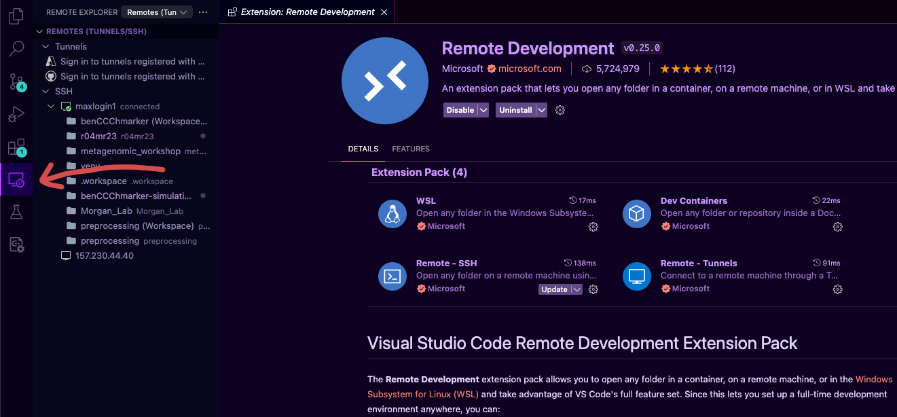Select the first Sign in to tunnels entry
Image resolution: width=897 pixels, height=417 pixels.
(126, 61)
